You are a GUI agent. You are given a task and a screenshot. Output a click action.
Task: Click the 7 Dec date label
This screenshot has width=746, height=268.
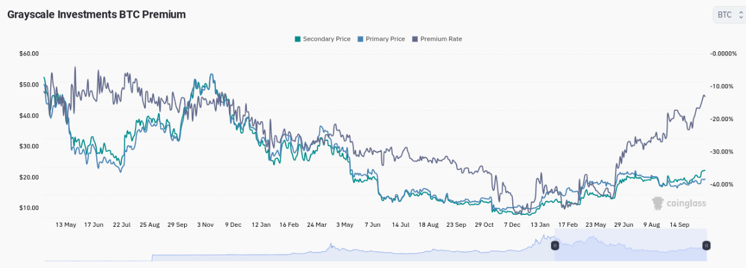(x=512, y=225)
